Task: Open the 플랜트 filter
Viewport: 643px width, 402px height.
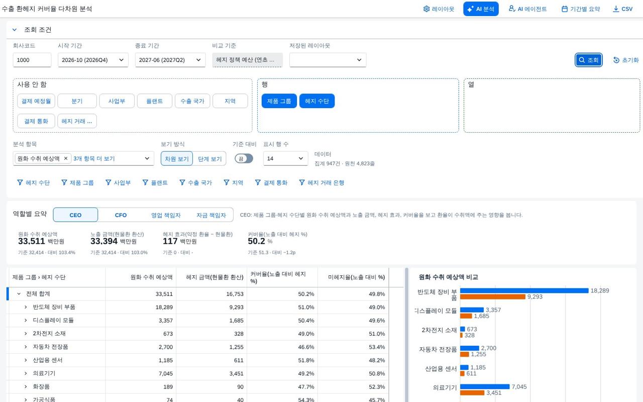Action: click(155, 183)
